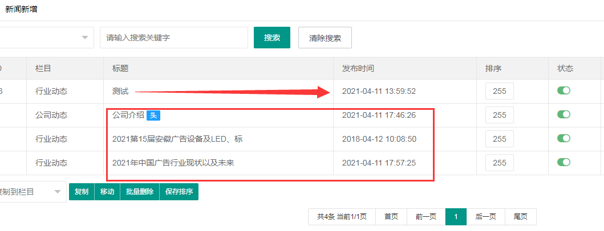The height and width of the screenshot is (231, 604).
Task: Select the date 2021-04-11 17:57:25
Action: pyautogui.click(x=379, y=163)
